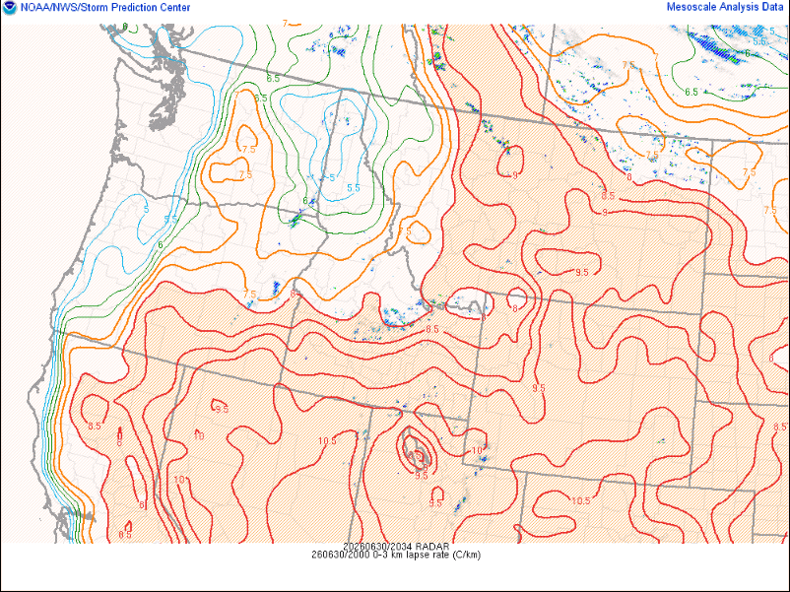This screenshot has width=790, height=592.
Task: Click the Mesoscale Analysis Data title
Action: pyautogui.click(x=725, y=7)
